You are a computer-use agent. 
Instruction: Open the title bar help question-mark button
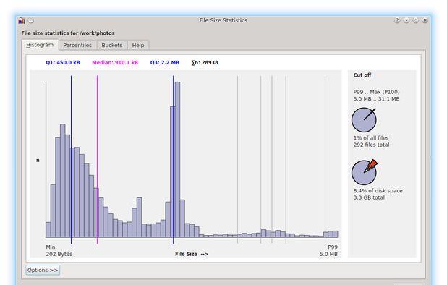pyautogui.click(x=397, y=20)
